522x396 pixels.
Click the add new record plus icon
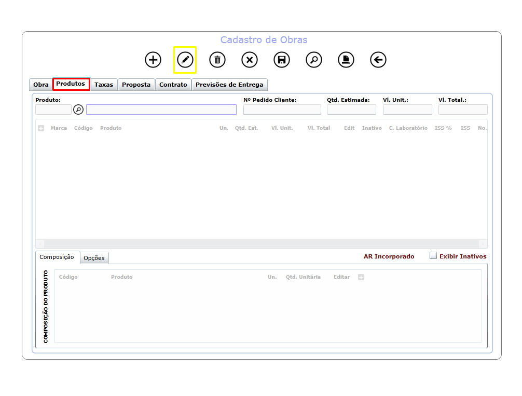[x=153, y=60]
